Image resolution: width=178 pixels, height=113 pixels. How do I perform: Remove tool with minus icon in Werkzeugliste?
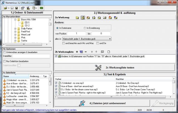(x=86, y=52)
